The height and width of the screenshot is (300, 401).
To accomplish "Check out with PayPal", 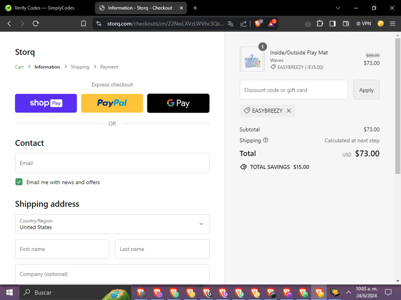I will pyautogui.click(x=112, y=103).
